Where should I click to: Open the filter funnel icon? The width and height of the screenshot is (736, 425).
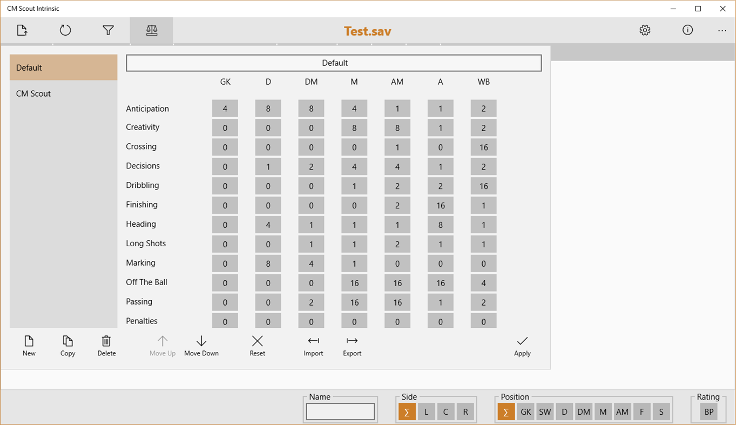(109, 30)
